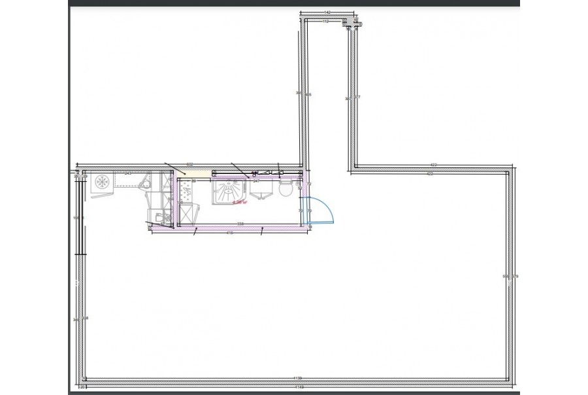Select the corner shower tray symbol
The width and height of the screenshot is (588, 395).
[228, 193]
